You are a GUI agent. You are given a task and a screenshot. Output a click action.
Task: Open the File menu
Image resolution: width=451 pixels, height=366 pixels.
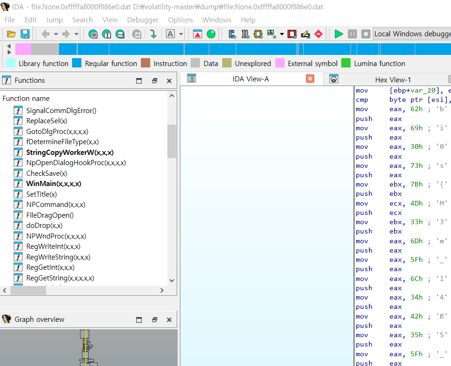[10, 20]
